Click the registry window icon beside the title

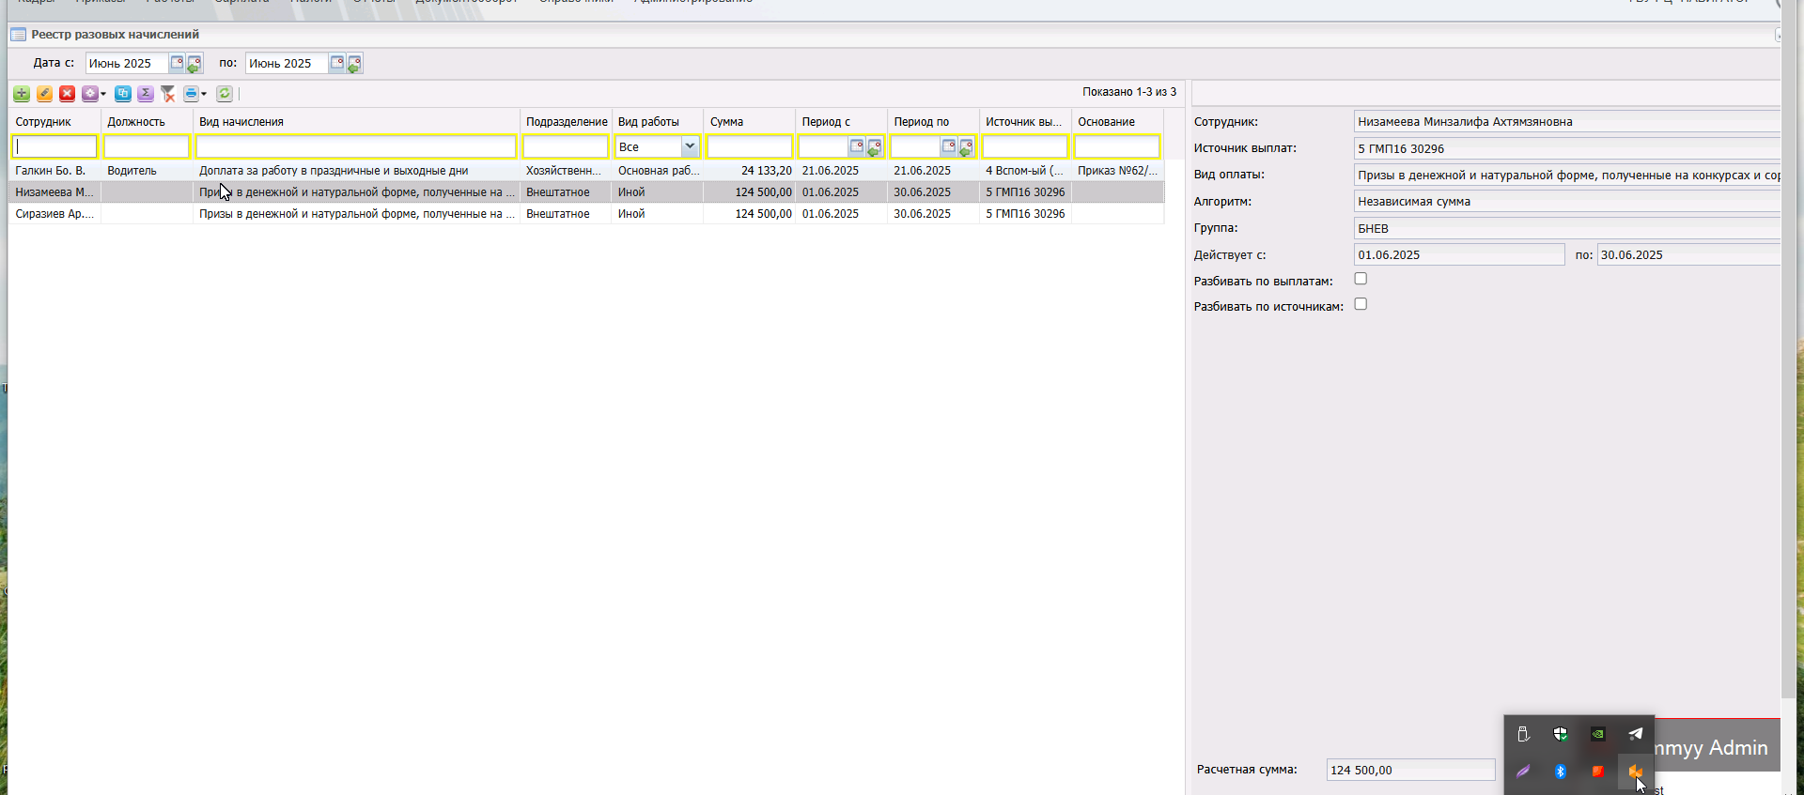point(18,35)
